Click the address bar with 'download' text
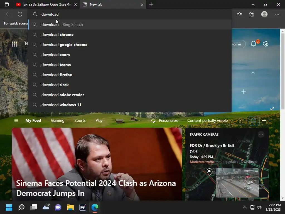The width and height of the screenshot is (285, 214). (130, 14)
